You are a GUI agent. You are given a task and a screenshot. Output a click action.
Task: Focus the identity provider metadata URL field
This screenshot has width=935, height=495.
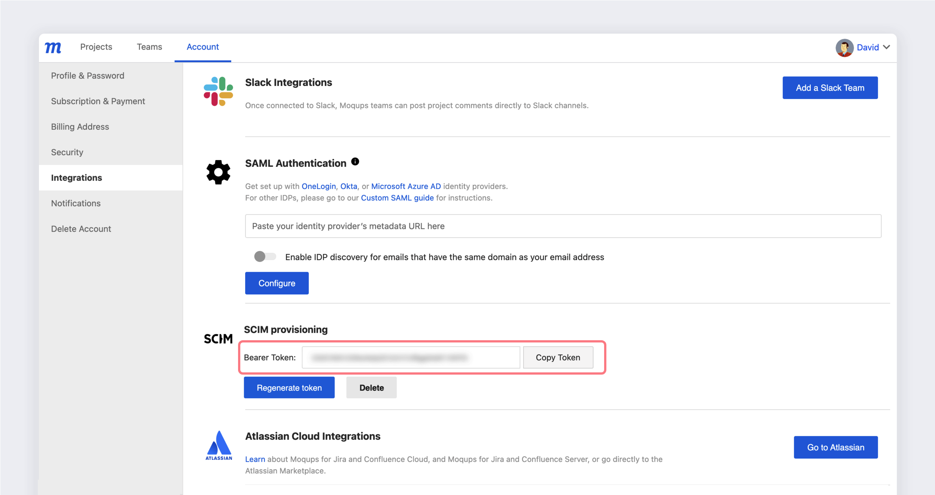pos(563,226)
